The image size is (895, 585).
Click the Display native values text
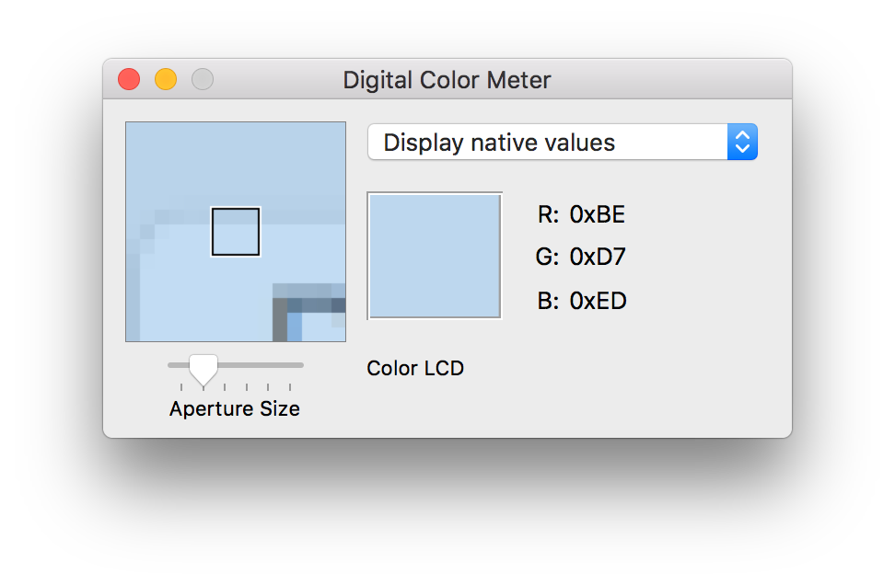499,143
